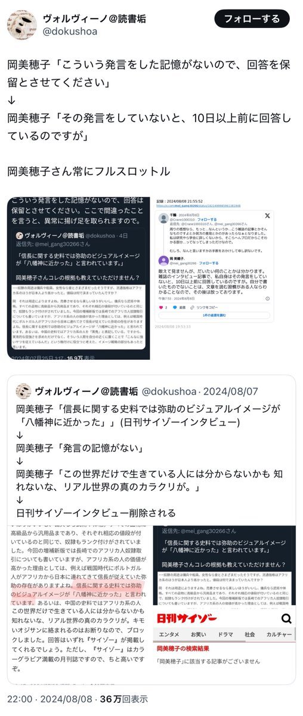The height and width of the screenshot is (716, 303).
Task: Click the X logo in the embedded tweet
Action: tap(267, 216)
